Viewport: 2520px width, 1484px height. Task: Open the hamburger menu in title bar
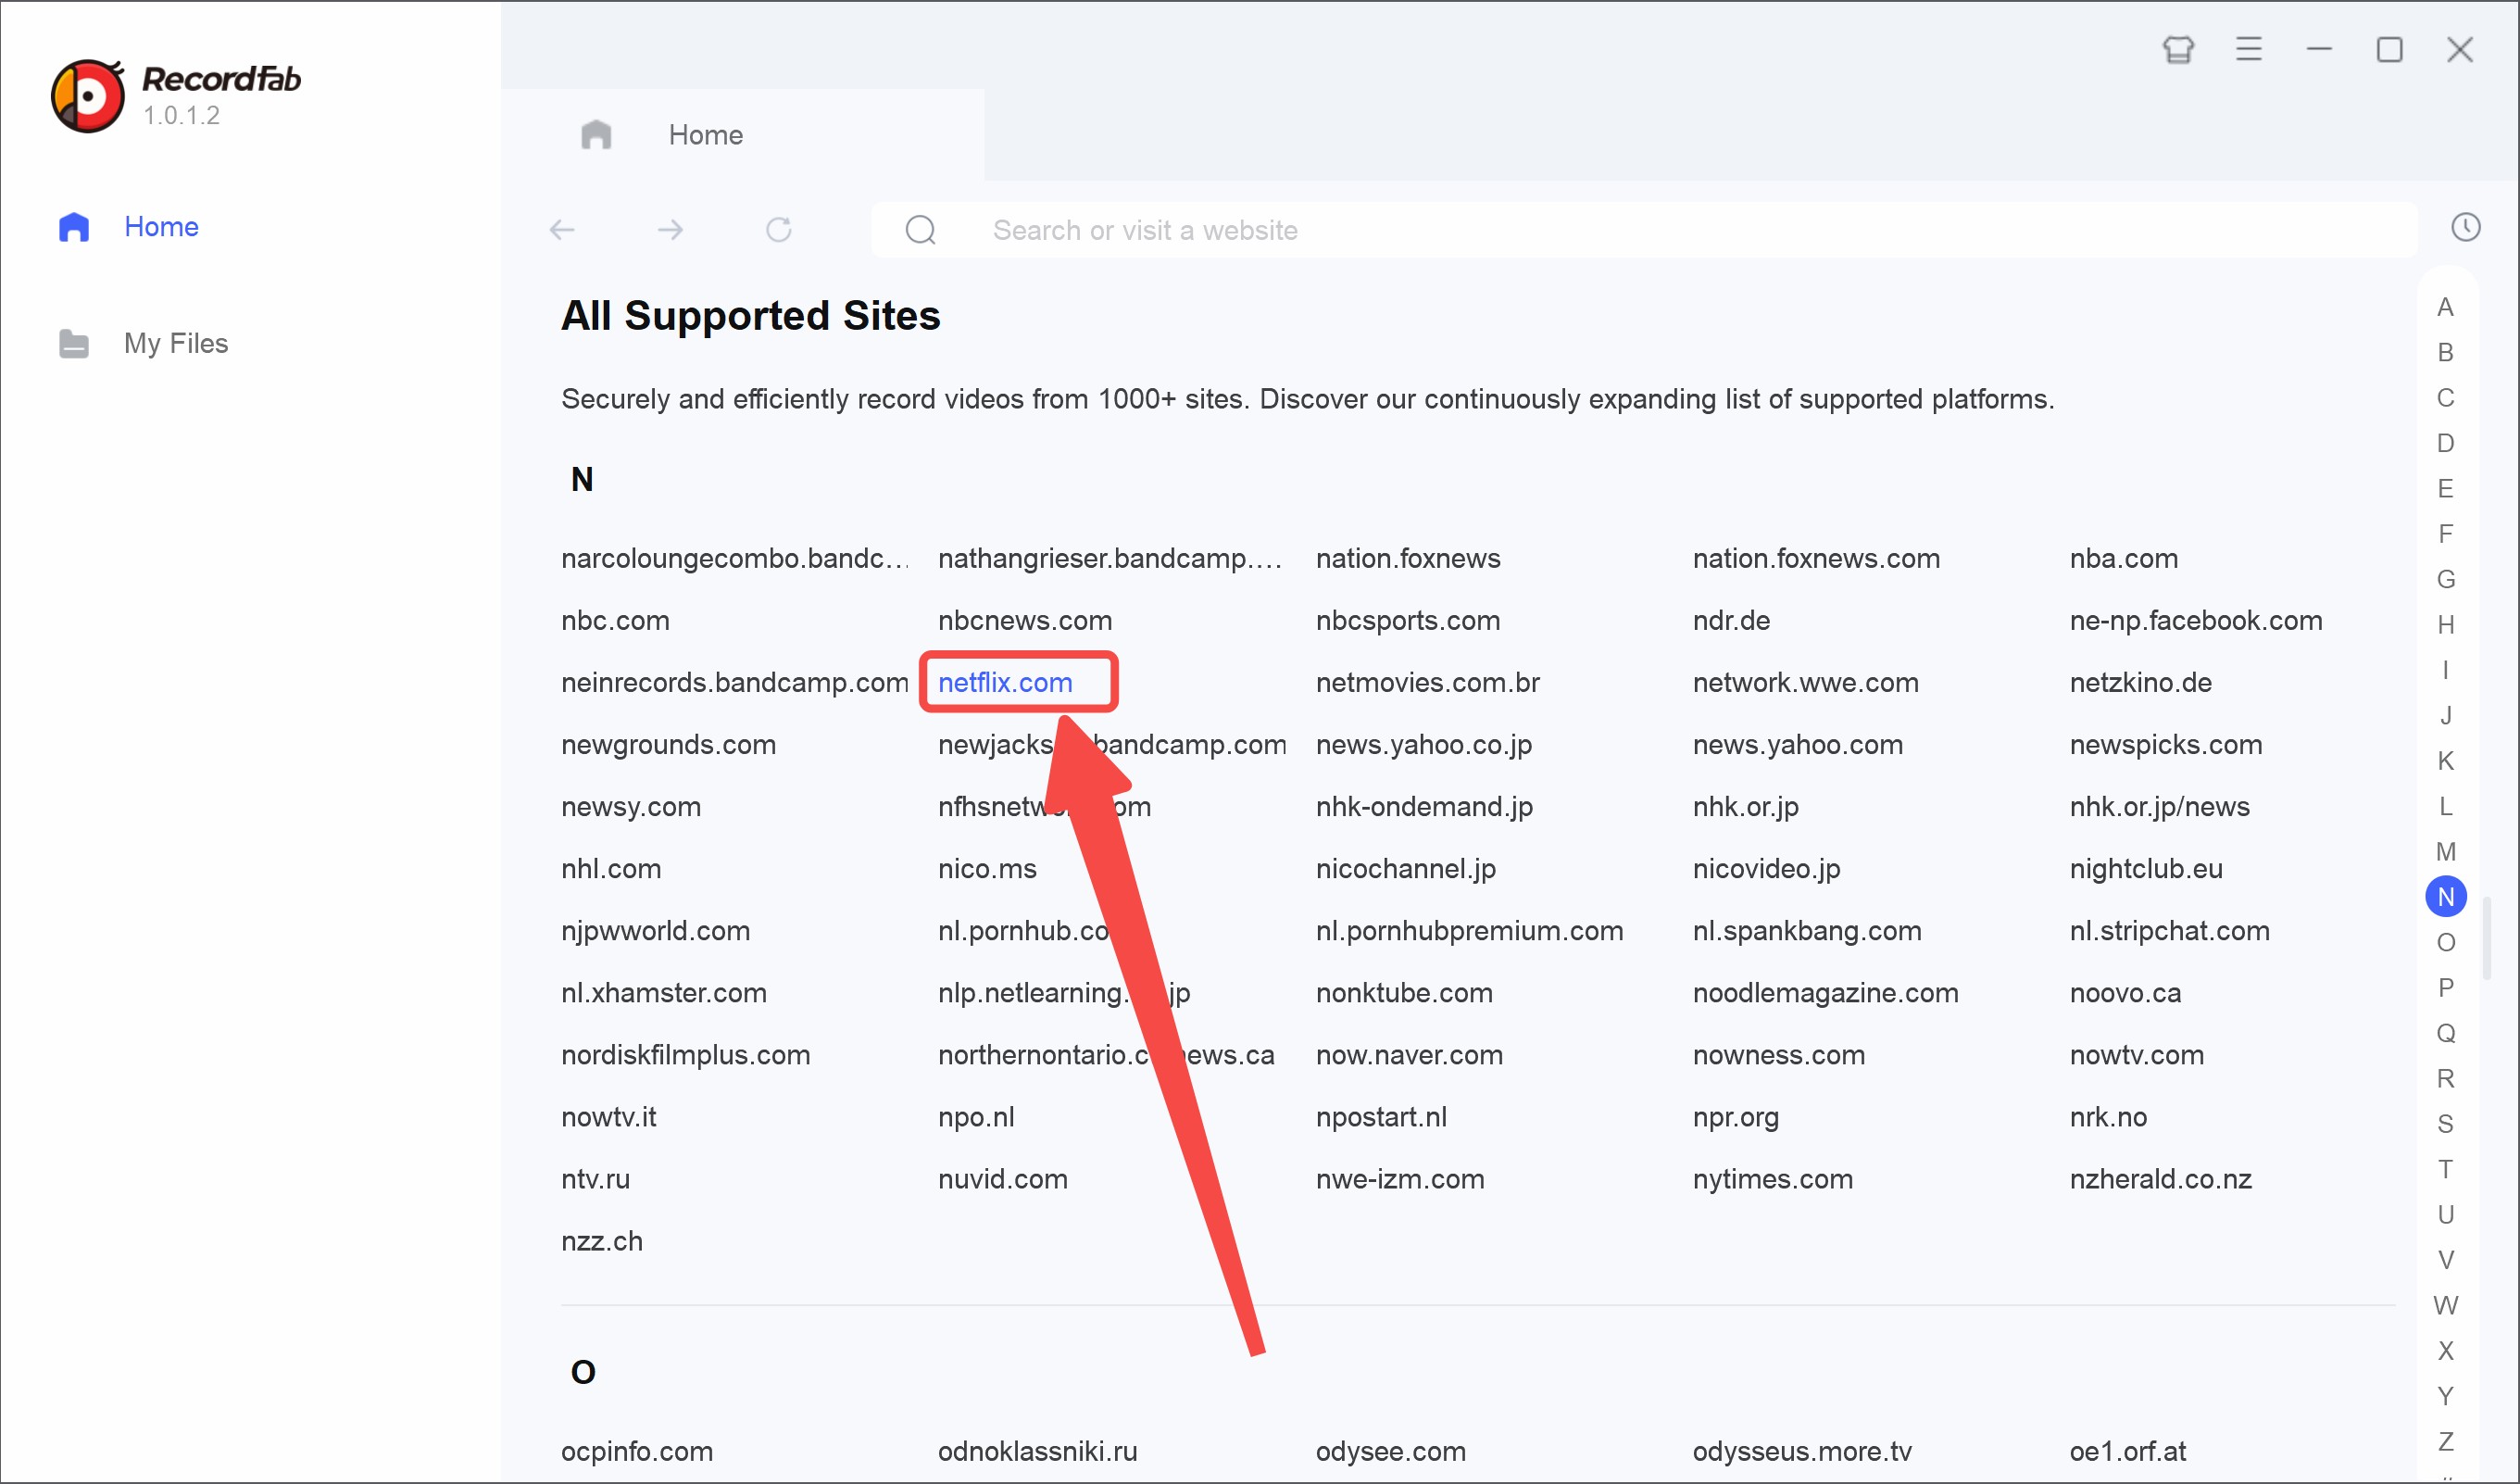click(2249, 49)
